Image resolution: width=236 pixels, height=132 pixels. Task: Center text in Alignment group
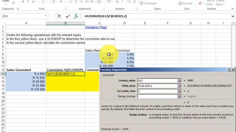click(x=76, y=1)
